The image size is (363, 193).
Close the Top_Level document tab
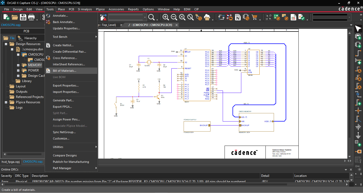tap(121, 25)
